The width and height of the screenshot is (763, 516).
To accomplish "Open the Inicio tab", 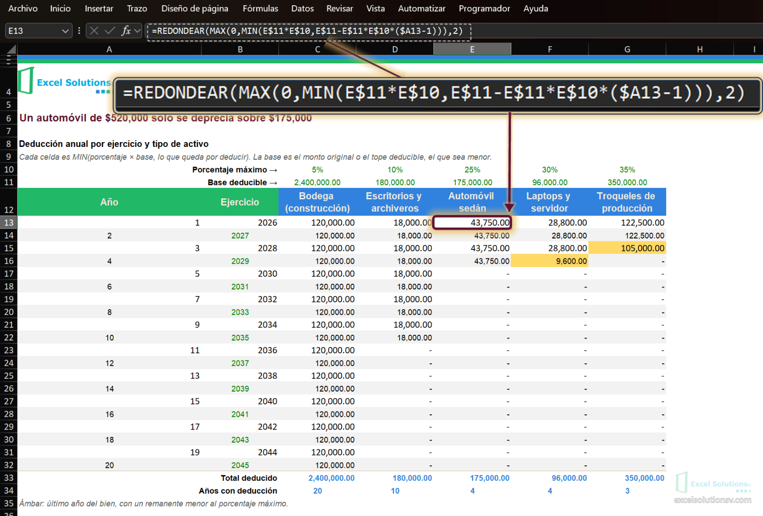I will coord(60,9).
